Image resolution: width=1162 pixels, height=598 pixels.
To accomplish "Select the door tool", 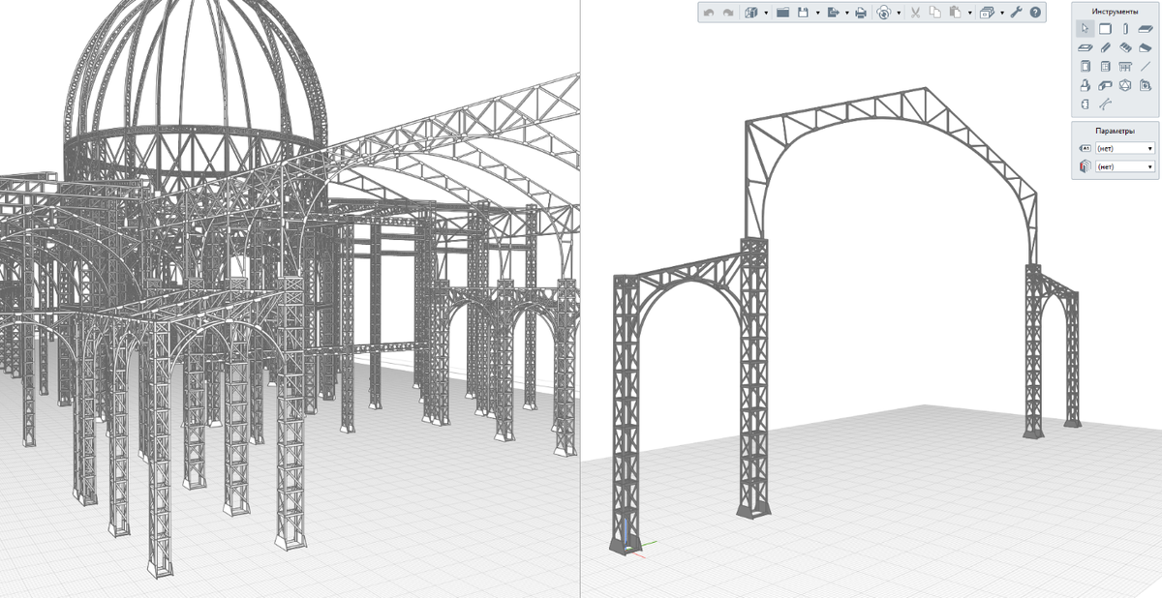I will [x=1085, y=67].
